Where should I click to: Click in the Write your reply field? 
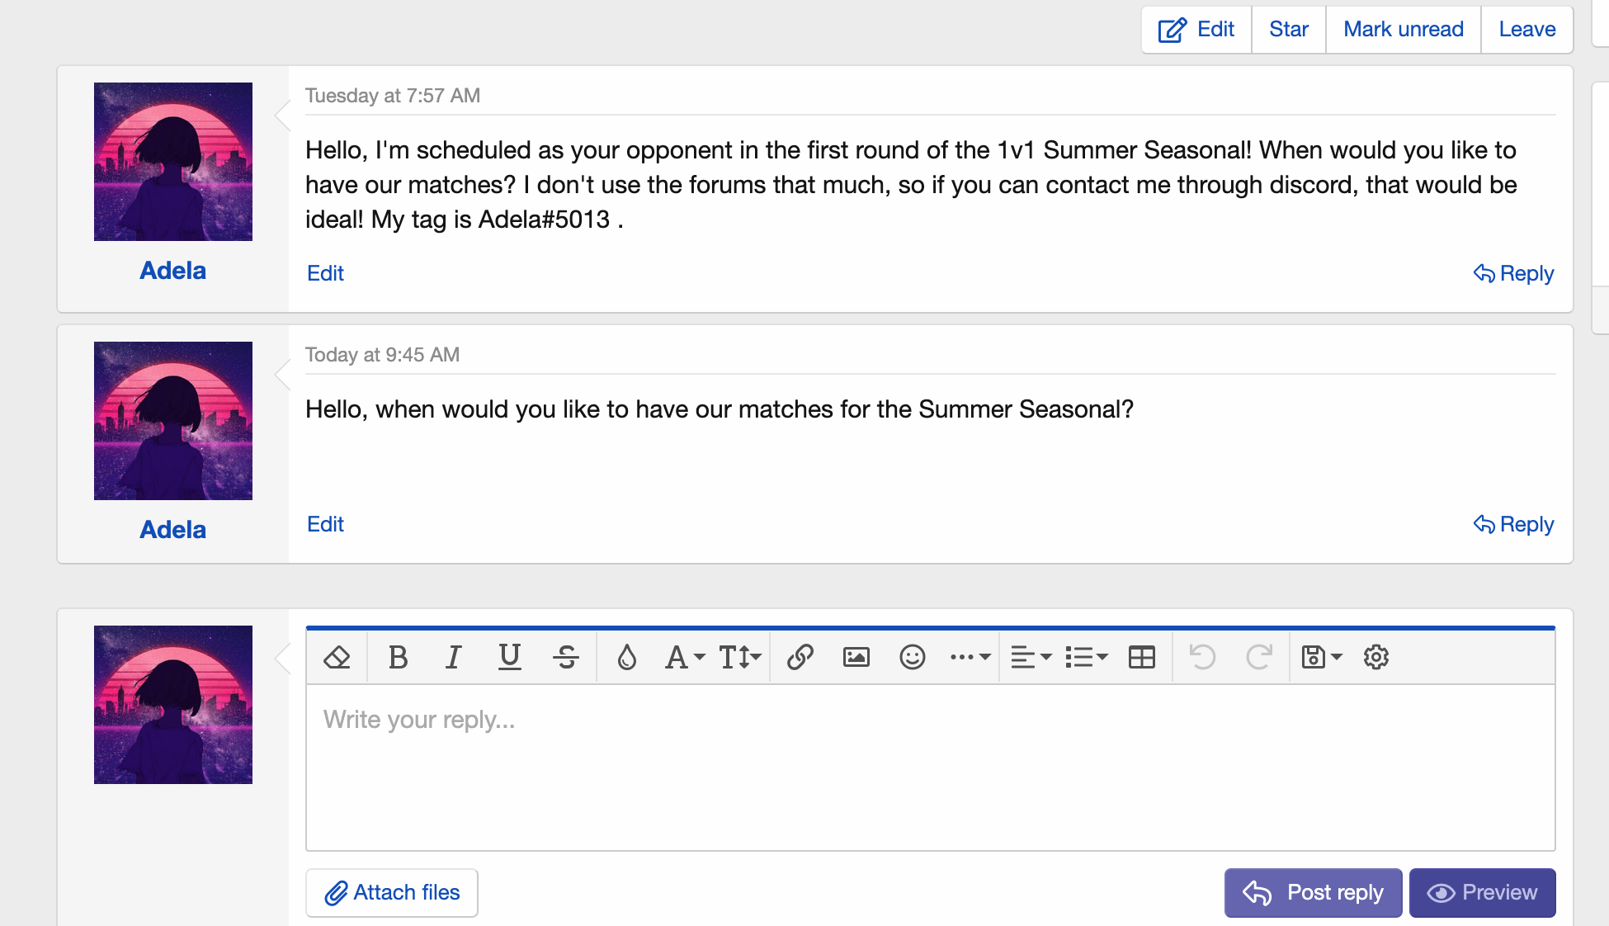(x=930, y=768)
